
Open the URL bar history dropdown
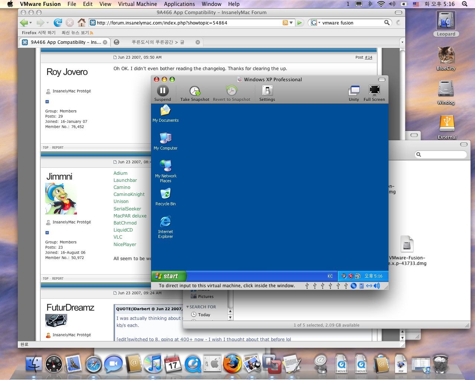tap(291, 23)
